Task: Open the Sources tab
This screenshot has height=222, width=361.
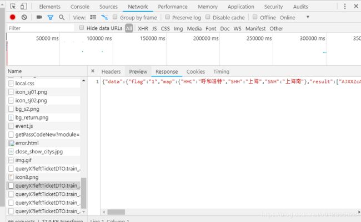Action: tap(108, 7)
